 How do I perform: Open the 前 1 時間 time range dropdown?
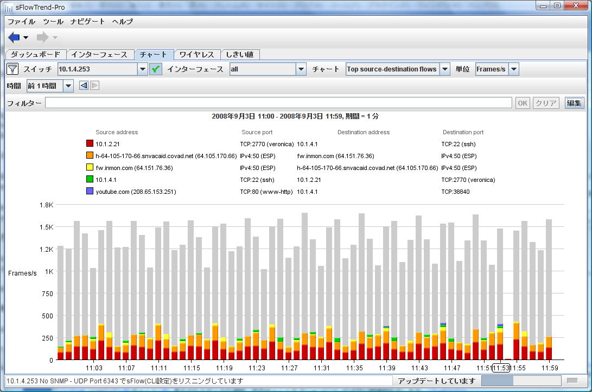tap(68, 86)
